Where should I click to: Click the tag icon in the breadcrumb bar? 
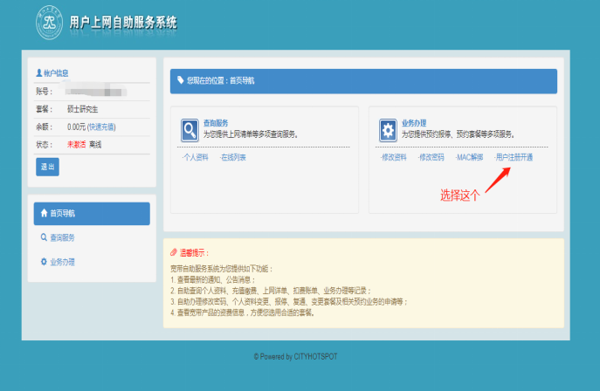tap(181, 80)
